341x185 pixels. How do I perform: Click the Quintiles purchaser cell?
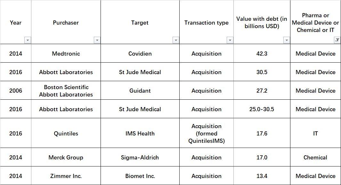click(66, 133)
